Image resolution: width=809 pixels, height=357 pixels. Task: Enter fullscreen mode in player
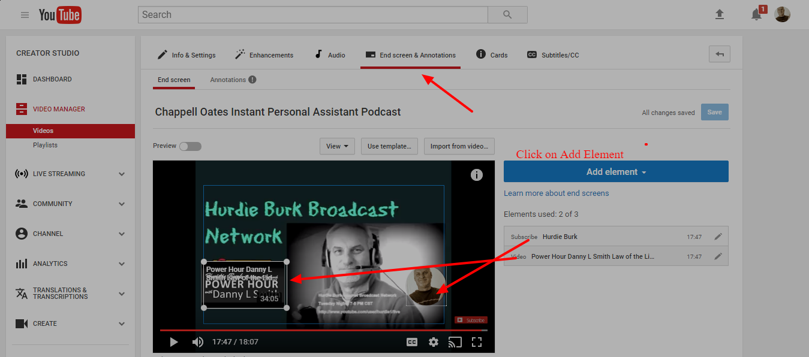click(x=477, y=342)
